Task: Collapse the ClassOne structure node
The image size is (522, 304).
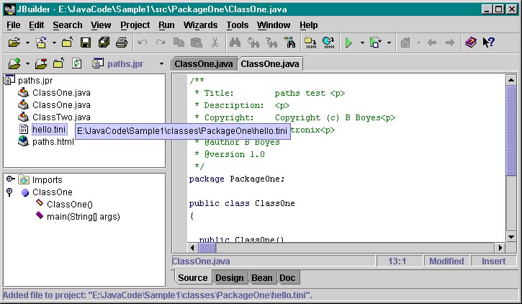Action: click(x=10, y=192)
